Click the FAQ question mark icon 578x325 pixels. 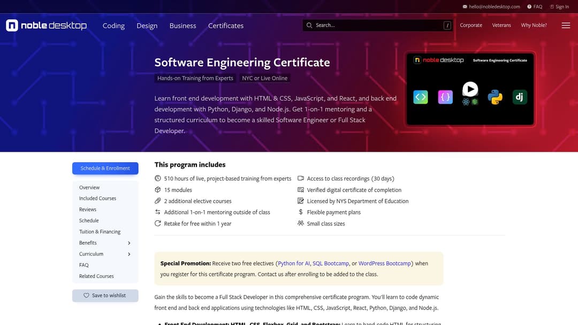click(529, 6)
